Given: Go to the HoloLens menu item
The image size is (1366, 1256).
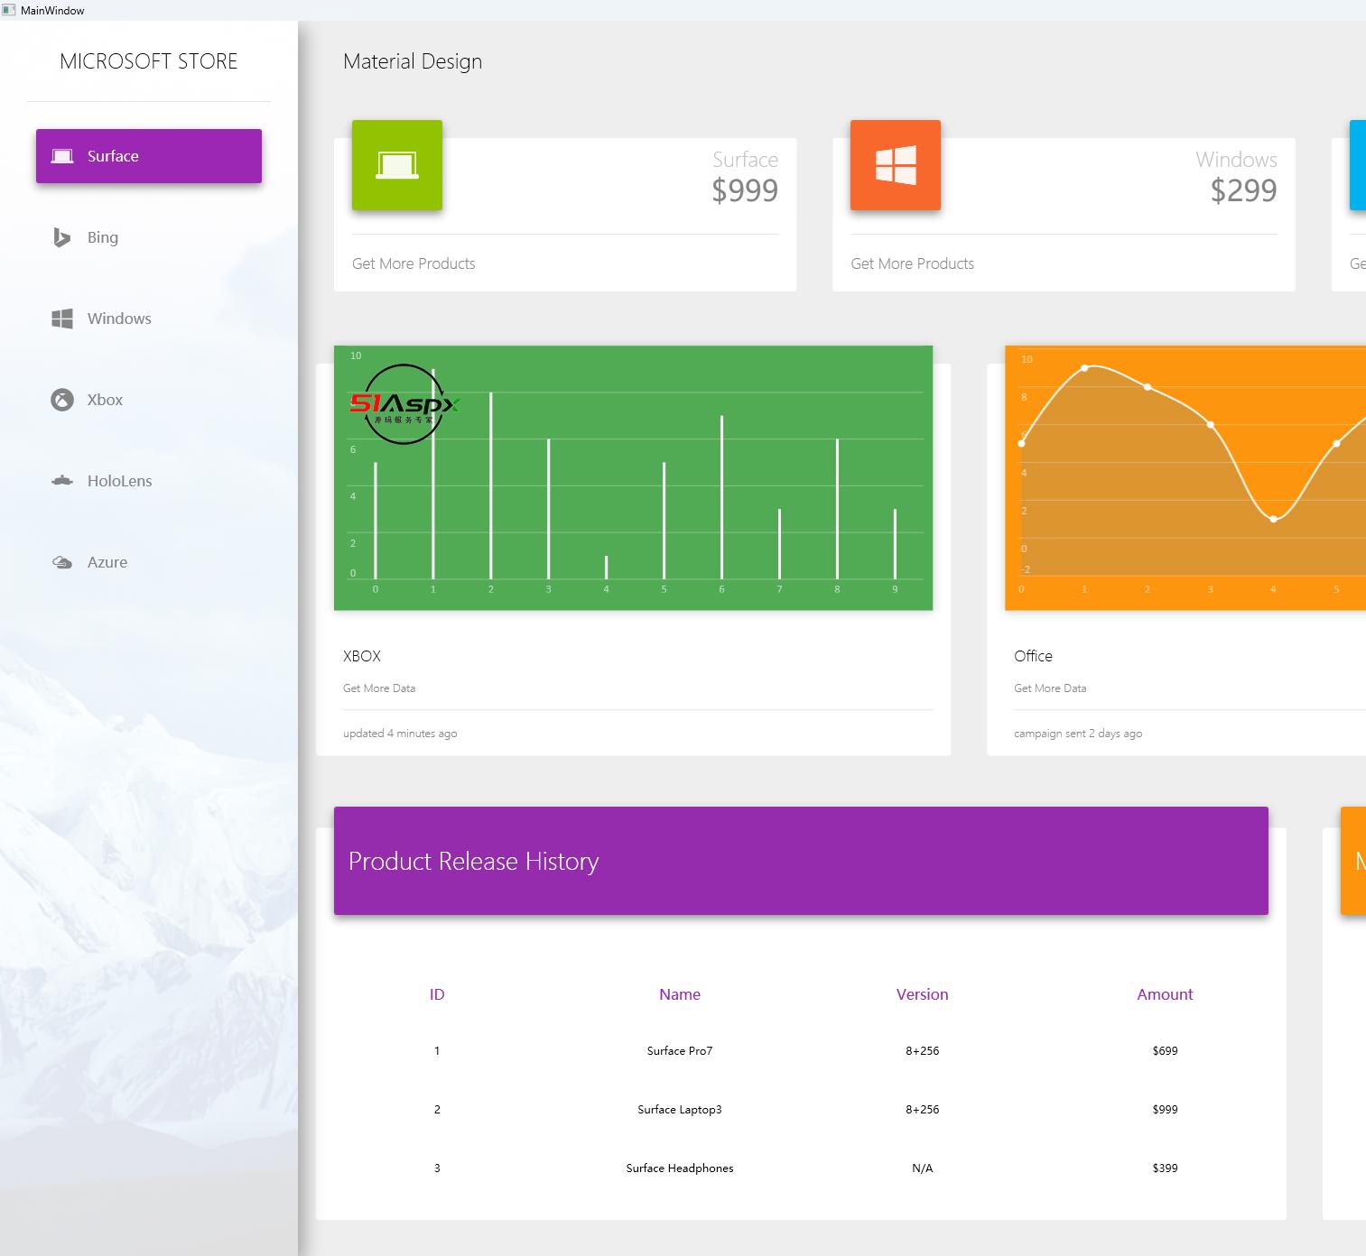Looking at the screenshot, I should coord(149,481).
